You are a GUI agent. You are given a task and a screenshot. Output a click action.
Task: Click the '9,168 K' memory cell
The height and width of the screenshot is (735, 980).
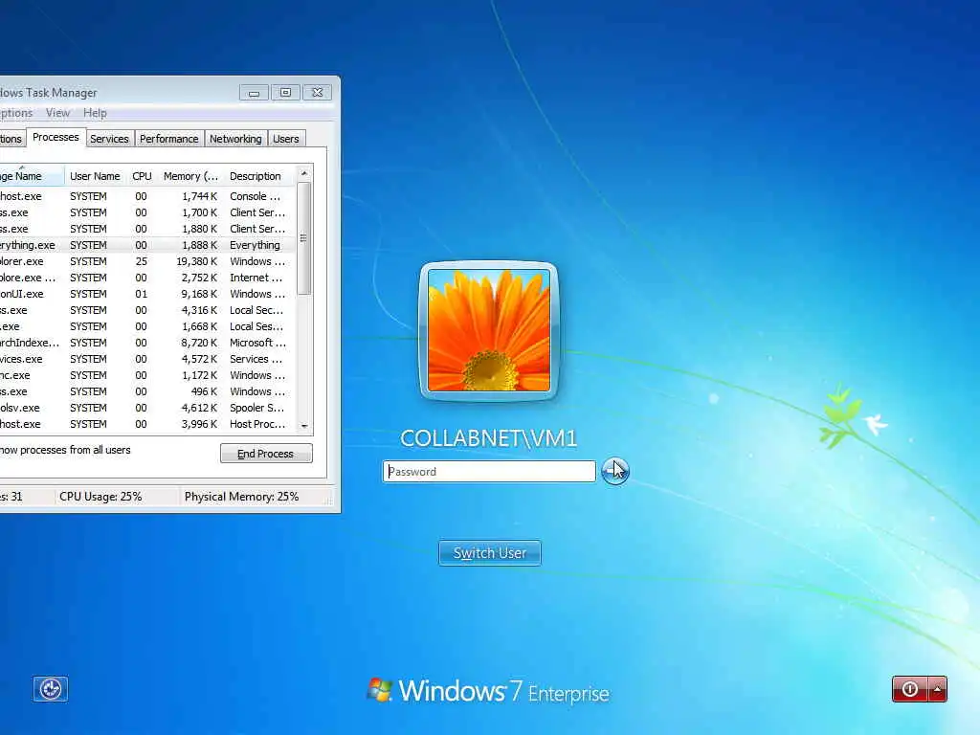pos(199,294)
